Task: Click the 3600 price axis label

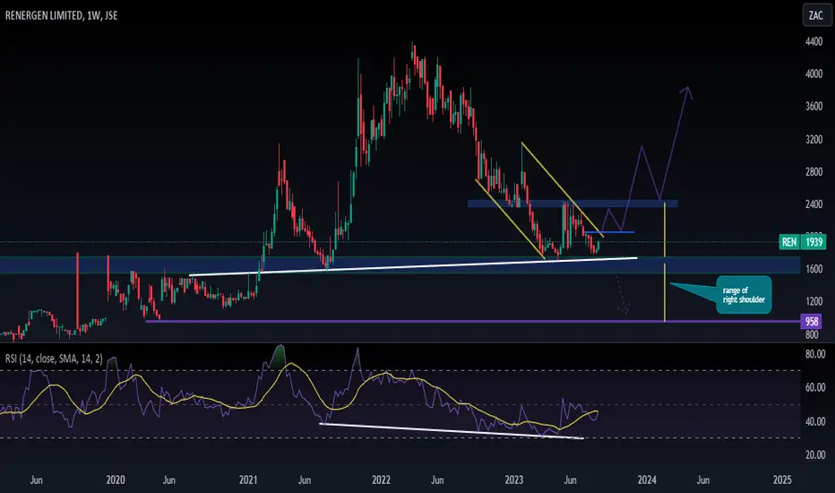Action: (813, 107)
